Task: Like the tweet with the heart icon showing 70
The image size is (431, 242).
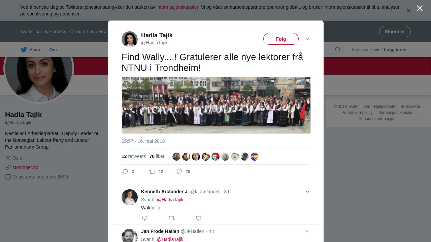Action: click(179, 172)
